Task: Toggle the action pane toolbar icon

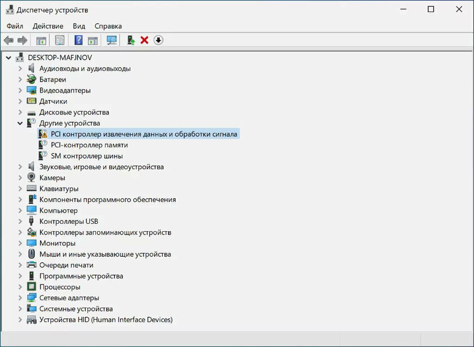Action: point(93,40)
